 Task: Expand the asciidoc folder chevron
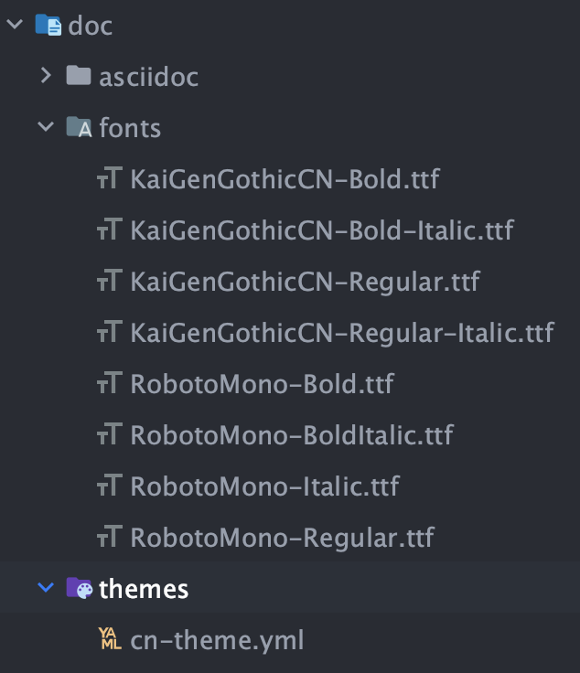tap(46, 76)
